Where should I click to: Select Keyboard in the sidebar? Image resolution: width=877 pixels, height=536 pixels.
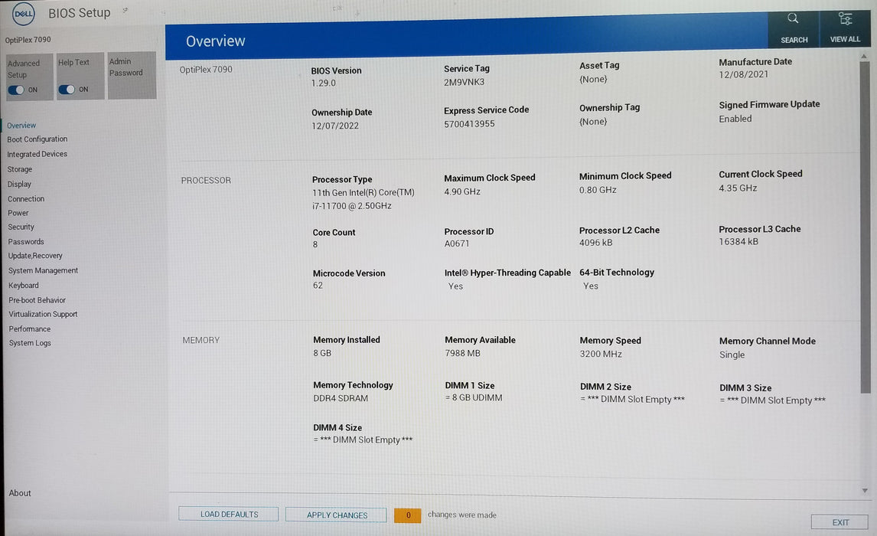coord(24,286)
